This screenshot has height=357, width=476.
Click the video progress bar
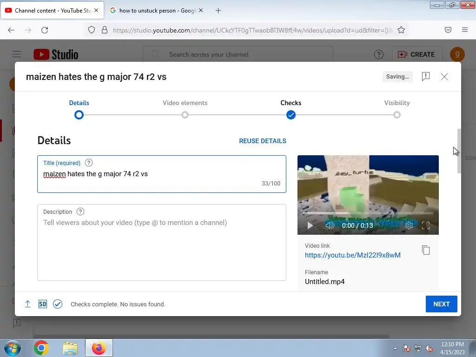click(368, 213)
